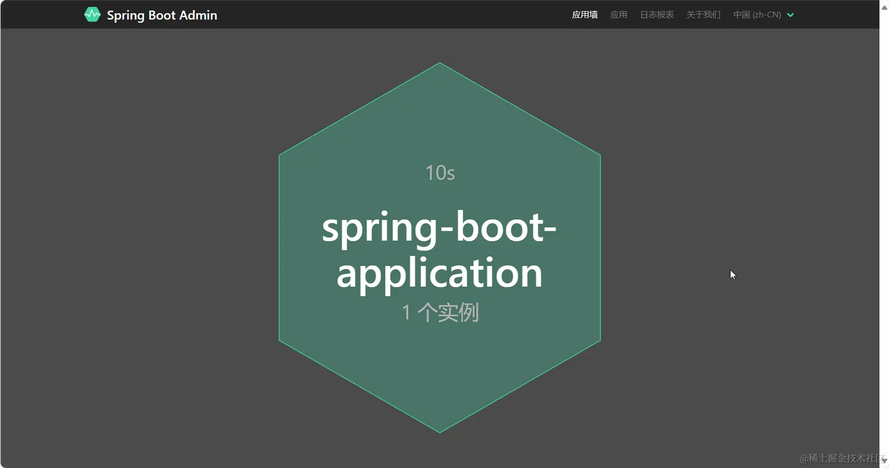
Task: Switch to the 应用 navigation tab
Action: coord(619,15)
